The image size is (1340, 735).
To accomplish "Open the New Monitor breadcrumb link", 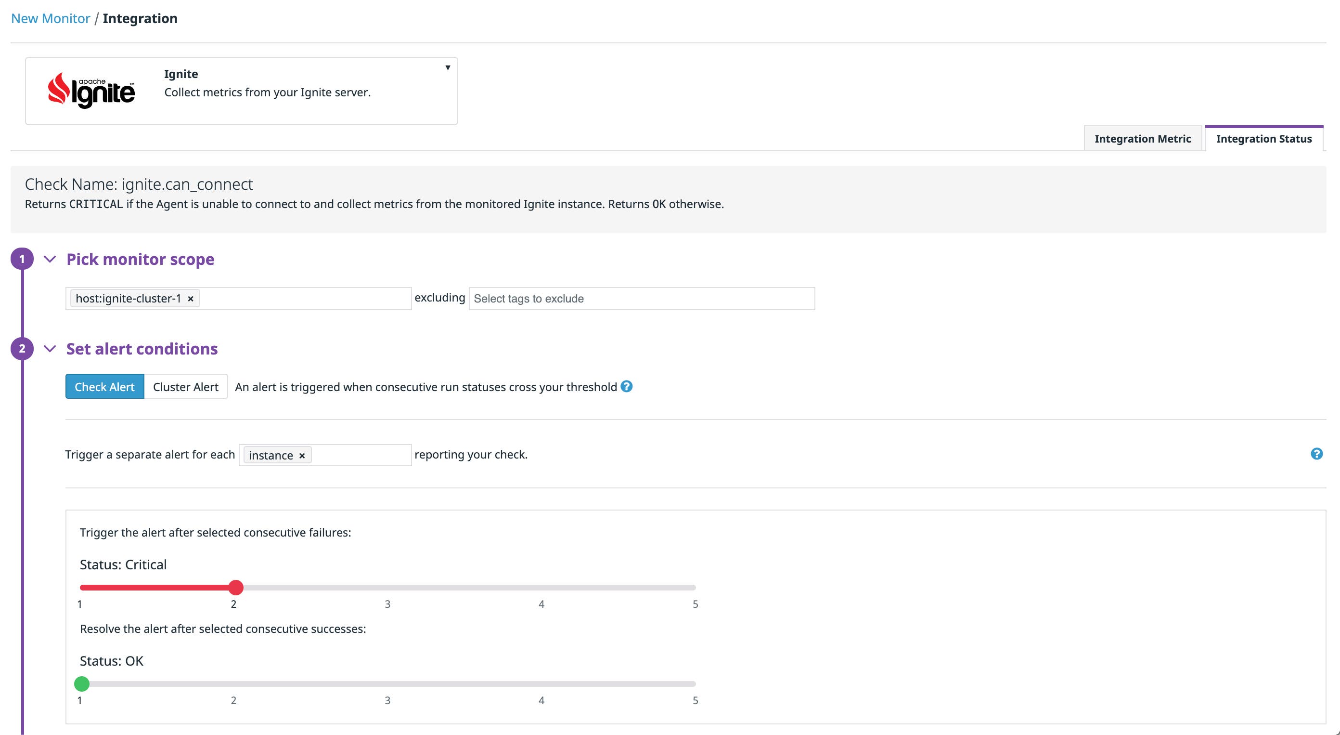I will 51,18.
